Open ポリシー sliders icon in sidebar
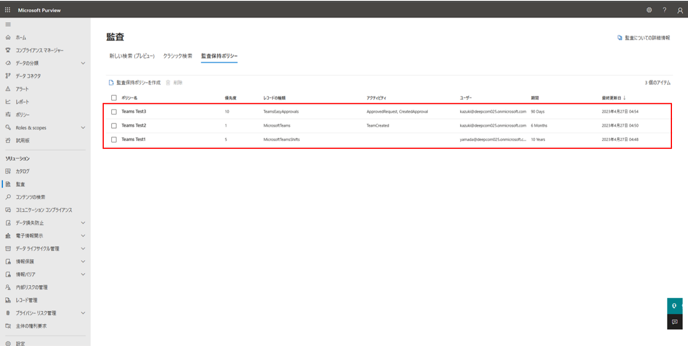 click(8, 115)
